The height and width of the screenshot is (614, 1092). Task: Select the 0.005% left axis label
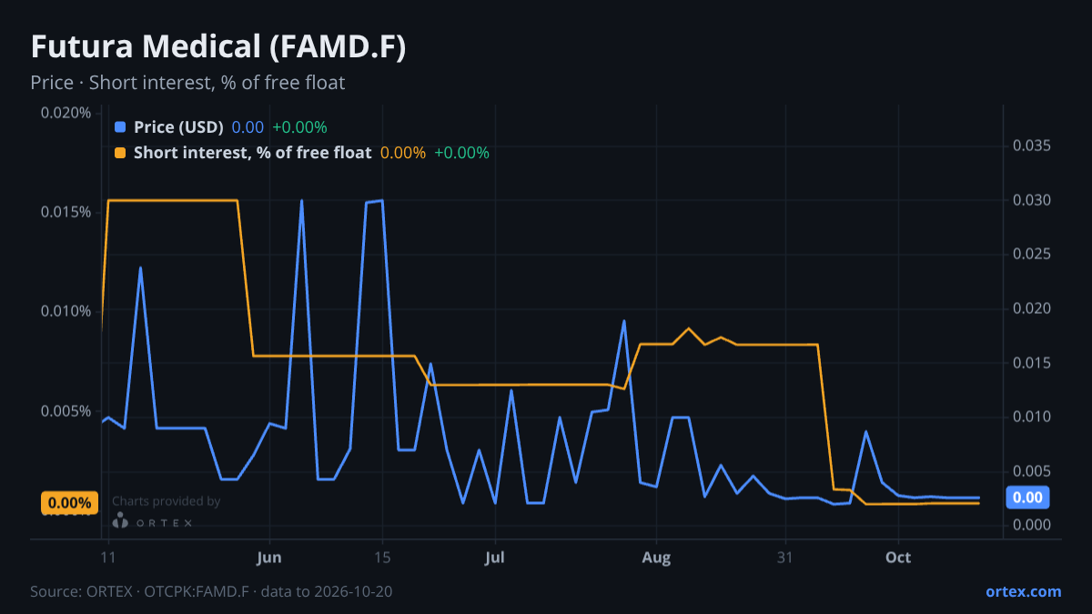pos(66,411)
